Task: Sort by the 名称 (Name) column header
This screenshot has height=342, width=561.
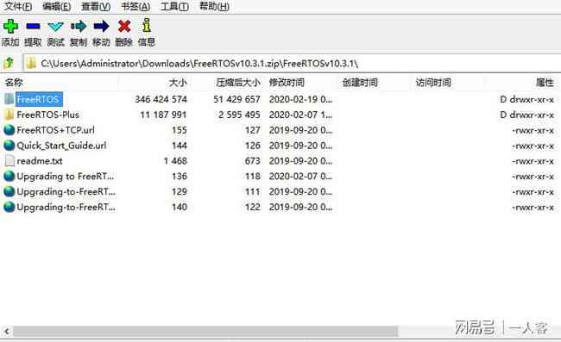Action: (x=14, y=83)
